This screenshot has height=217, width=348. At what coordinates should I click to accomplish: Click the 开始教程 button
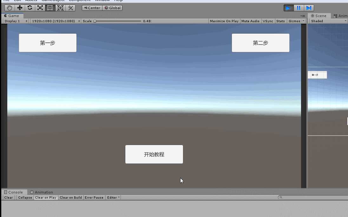tap(154, 154)
